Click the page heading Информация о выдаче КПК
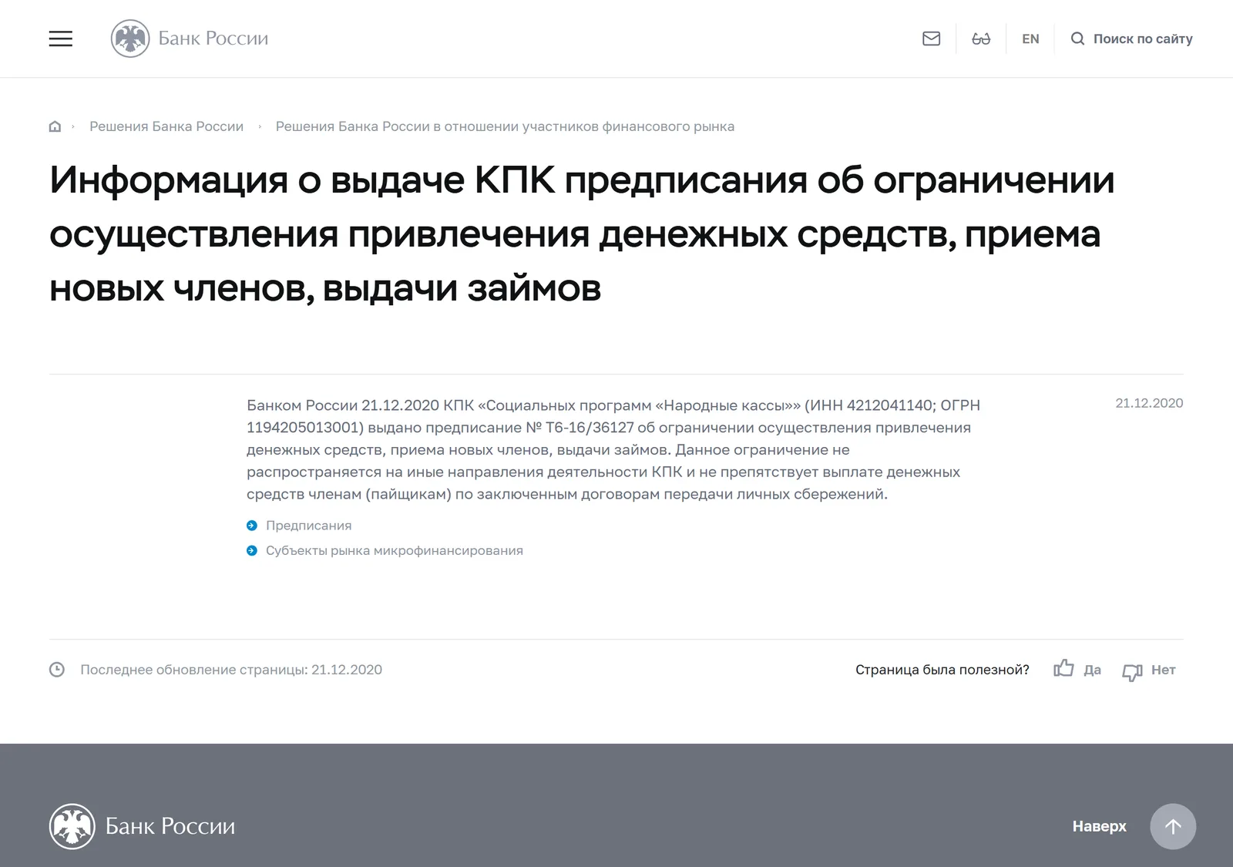The width and height of the screenshot is (1233, 867). (582, 234)
